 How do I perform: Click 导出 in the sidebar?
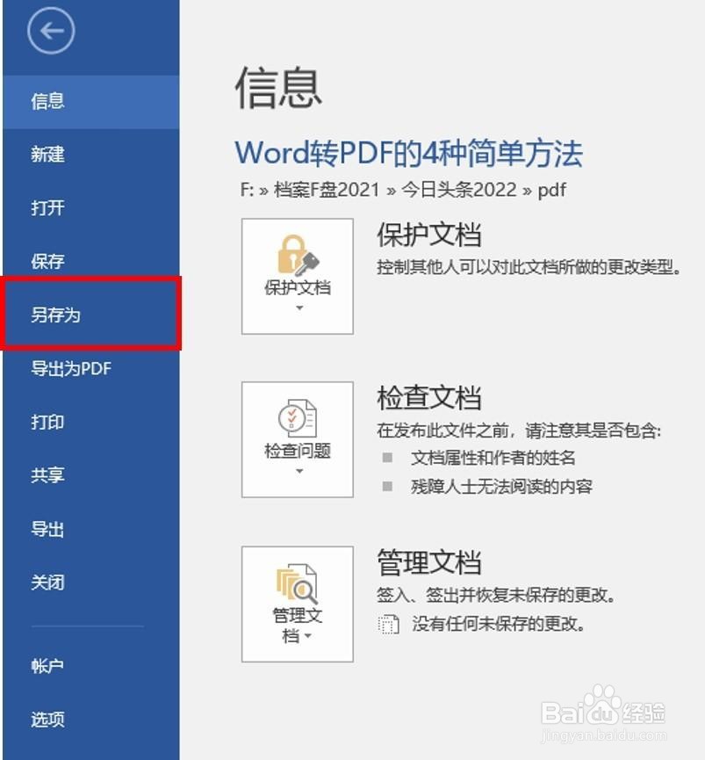[x=47, y=529]
